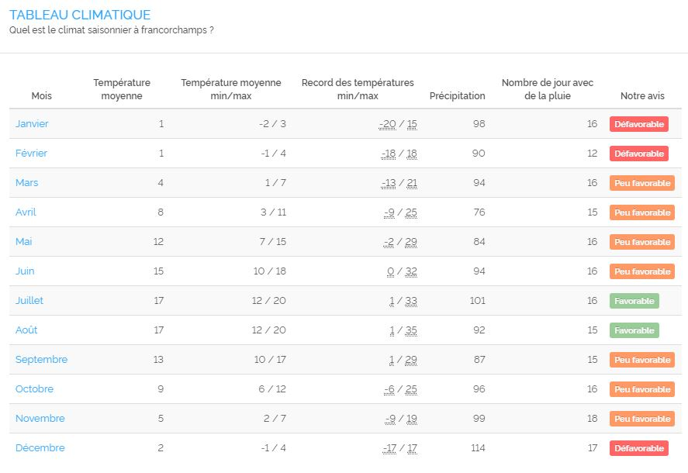Click the Défavorable badge in Décembre row

click(638, 448)
